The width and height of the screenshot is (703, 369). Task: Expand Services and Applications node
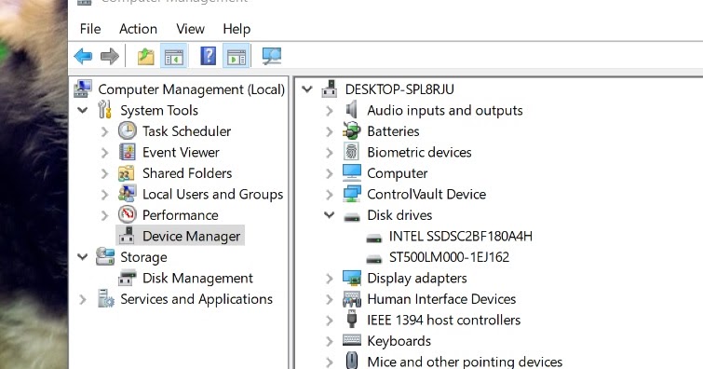pyautogui.click(x=83, y=299)
